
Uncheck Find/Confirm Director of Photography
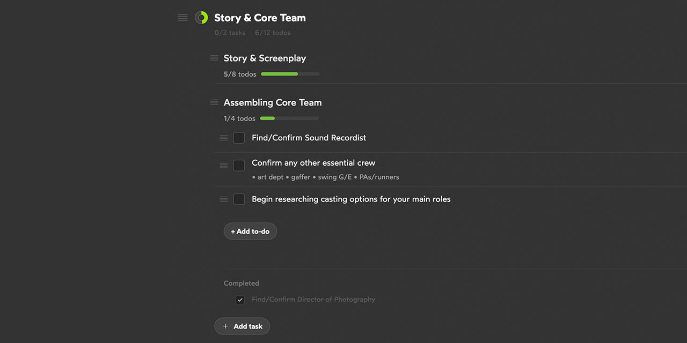(240, 300)
